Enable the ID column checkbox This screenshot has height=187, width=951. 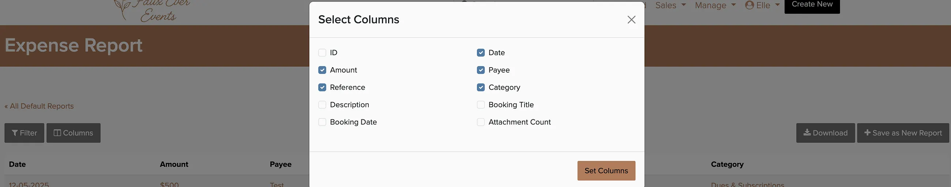[322, 53]
